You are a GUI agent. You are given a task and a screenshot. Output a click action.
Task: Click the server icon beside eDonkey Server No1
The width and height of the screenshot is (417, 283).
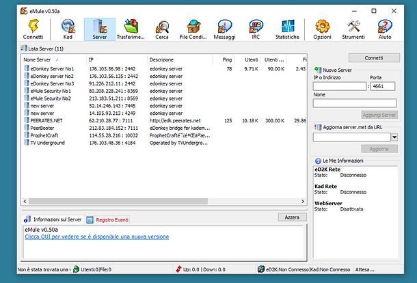coord(27,68)
